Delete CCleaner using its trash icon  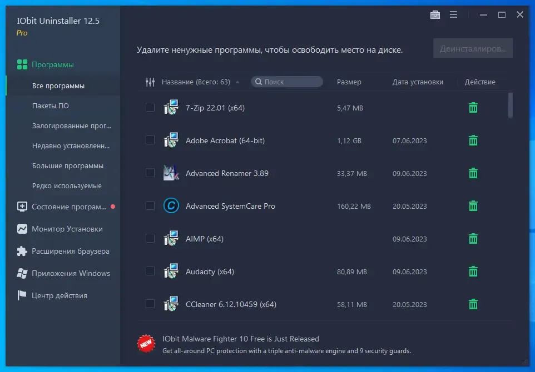coord(473,304)
